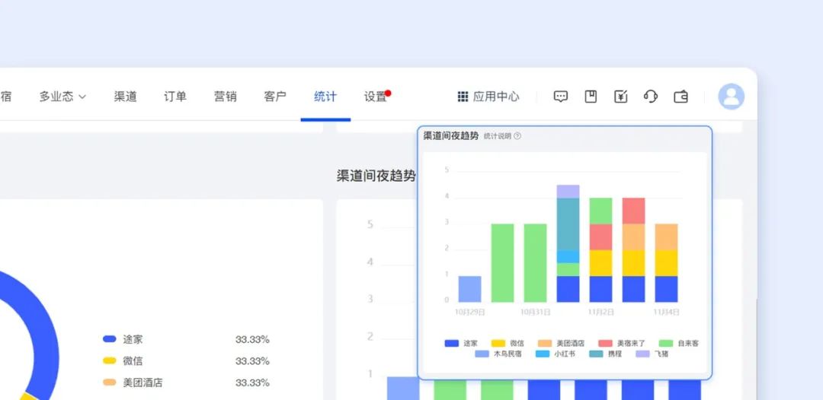The width and height of the screenshot is (823, 400).
Task: Click the question mark icon beside 统计说明
Action: coord(517,136)
